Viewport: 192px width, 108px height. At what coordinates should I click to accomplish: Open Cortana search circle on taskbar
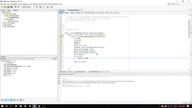pos(7,106)
